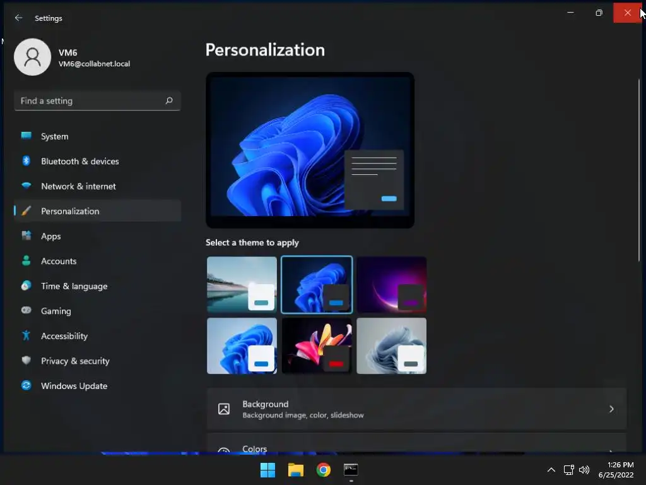Apply the light blue bloom theme
Image resolution: width=646 pixels, height=485 pixels.
pyautogui.click(x=242, y=345)
